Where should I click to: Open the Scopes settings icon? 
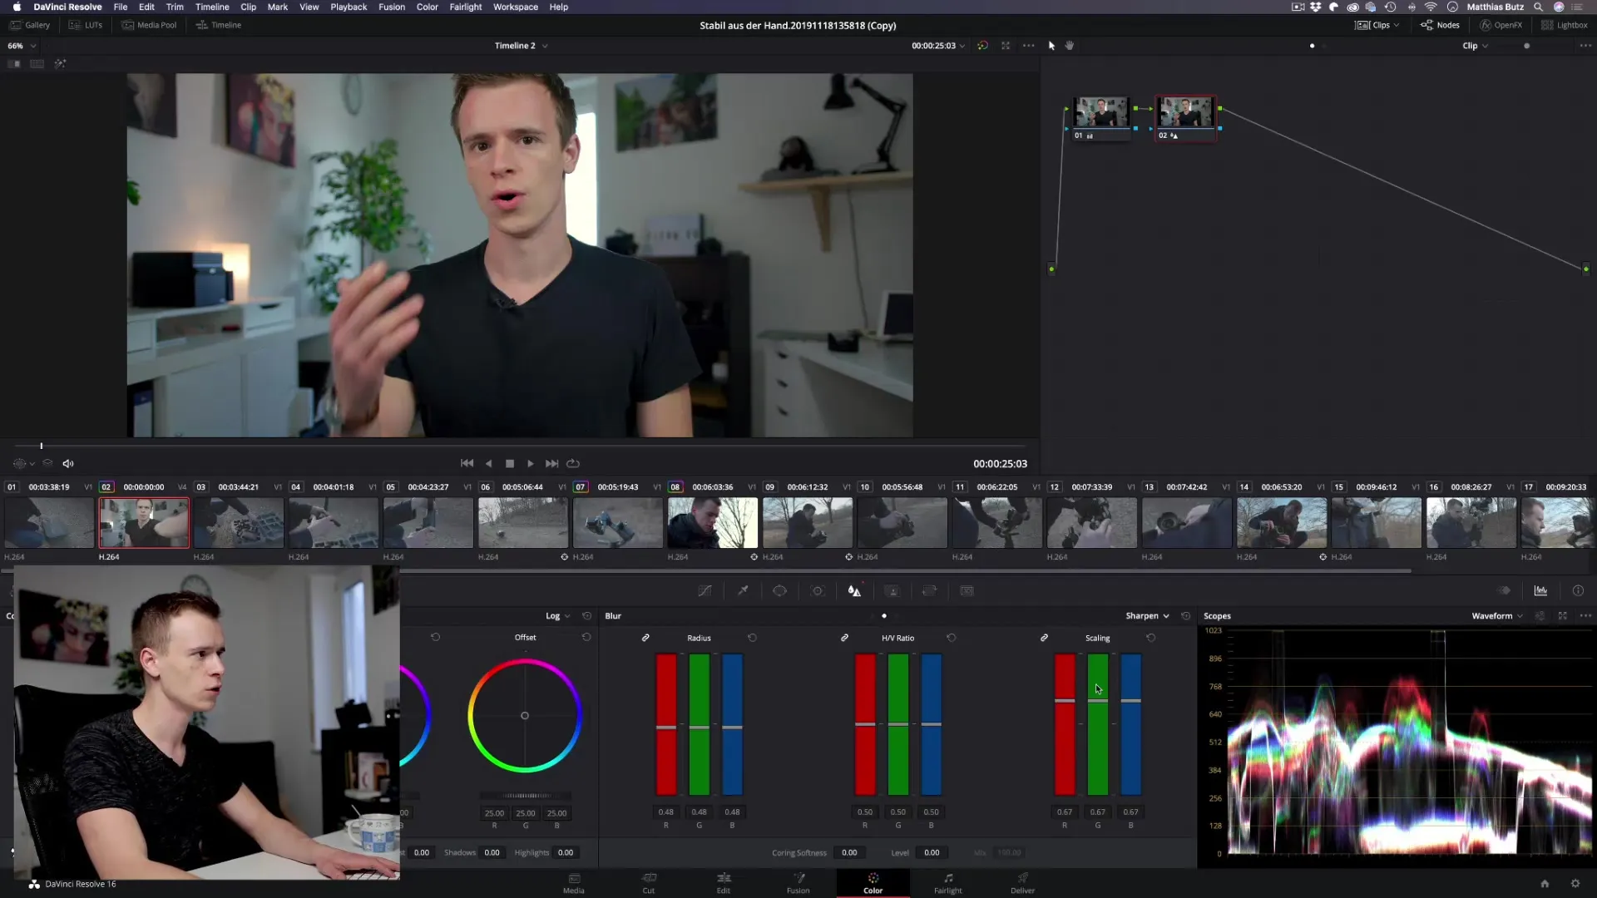[1540, 616]
